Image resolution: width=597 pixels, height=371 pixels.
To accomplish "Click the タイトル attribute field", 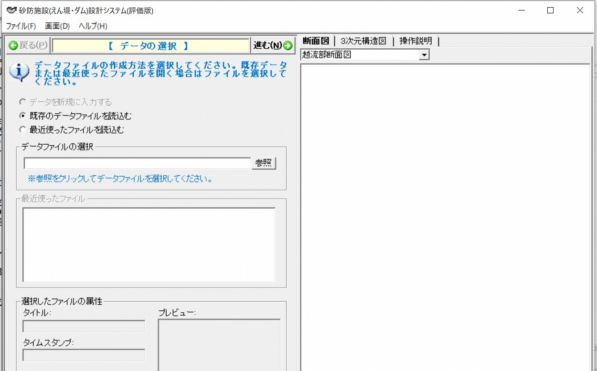I will [83, 326].
